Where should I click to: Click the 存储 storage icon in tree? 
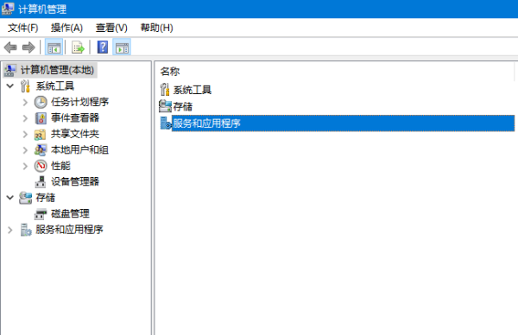[x=25, y=198]
